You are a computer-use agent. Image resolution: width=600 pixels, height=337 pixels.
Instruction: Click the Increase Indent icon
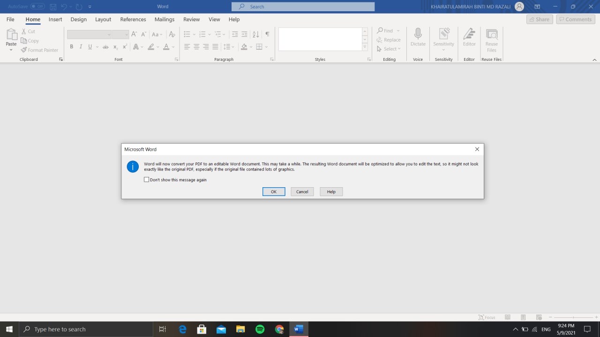coord(244,34)
